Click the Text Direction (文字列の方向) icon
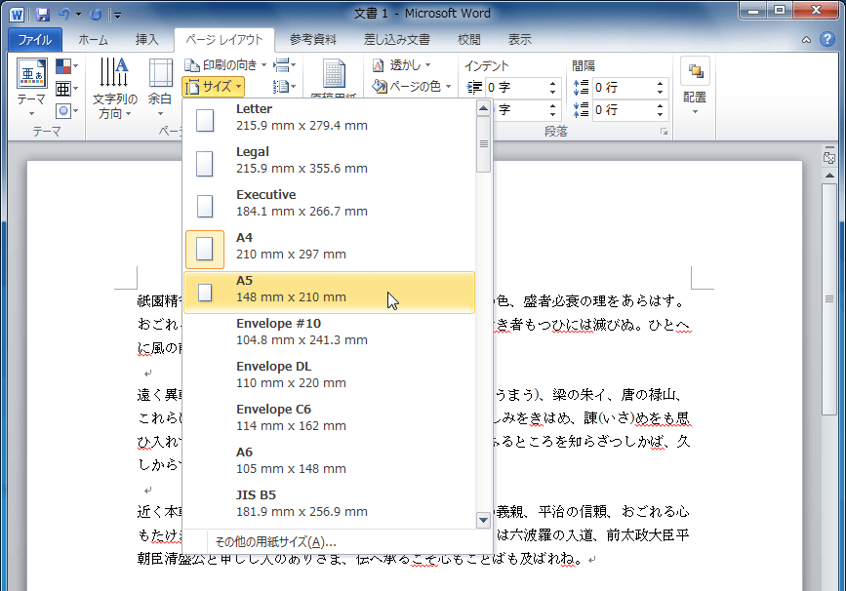The image size is (846, 591). (114, 73)
